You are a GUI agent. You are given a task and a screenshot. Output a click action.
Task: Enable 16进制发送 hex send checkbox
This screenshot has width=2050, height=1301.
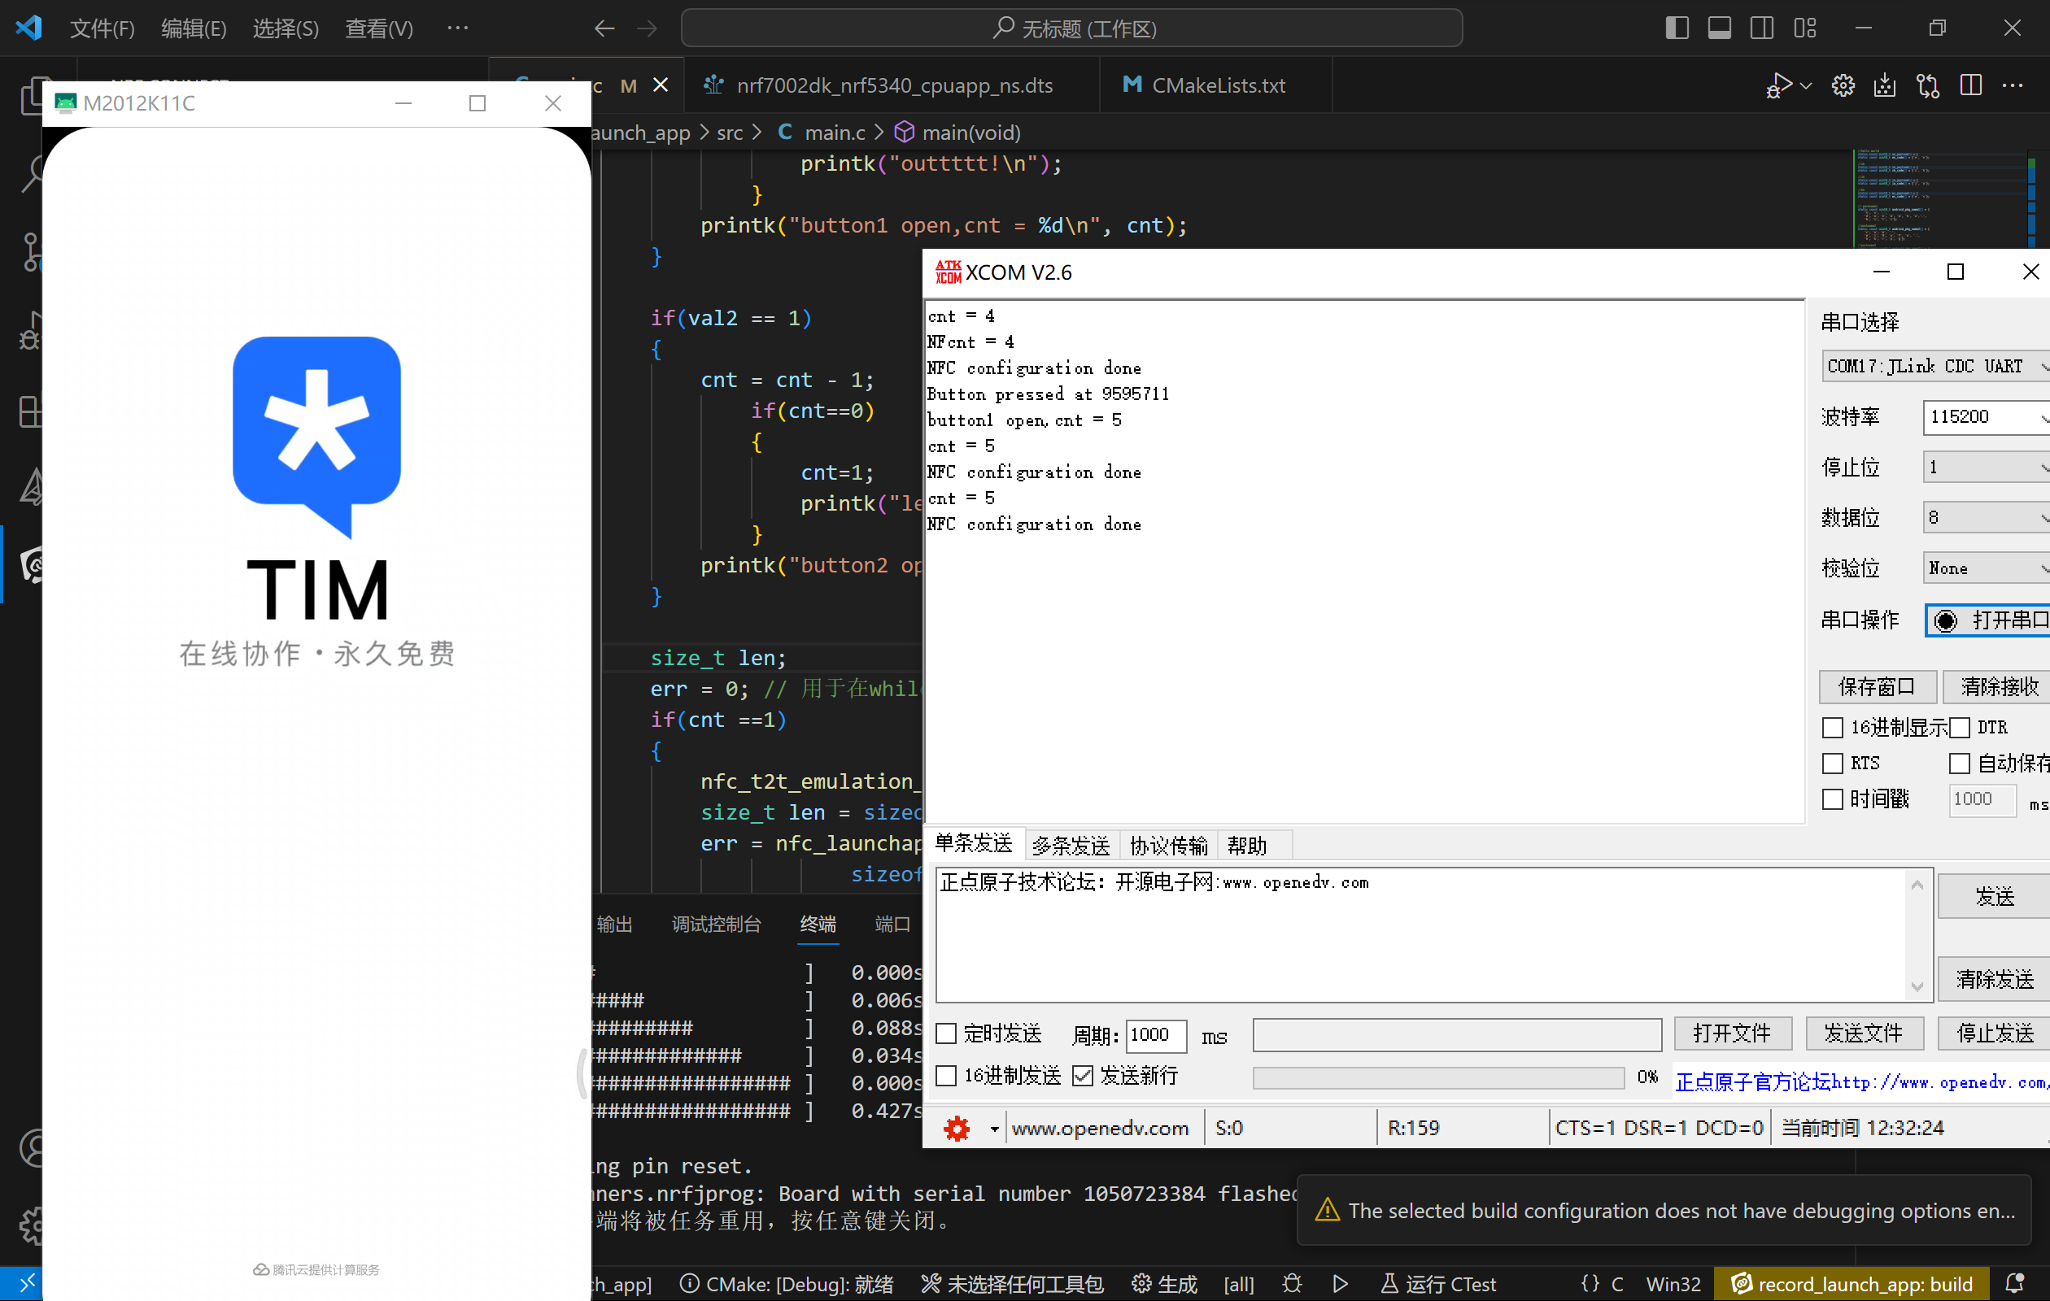pos(946,1076)
